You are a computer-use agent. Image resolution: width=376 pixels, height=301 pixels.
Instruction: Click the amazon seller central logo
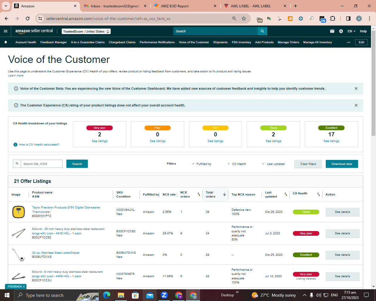pos(34,31)
